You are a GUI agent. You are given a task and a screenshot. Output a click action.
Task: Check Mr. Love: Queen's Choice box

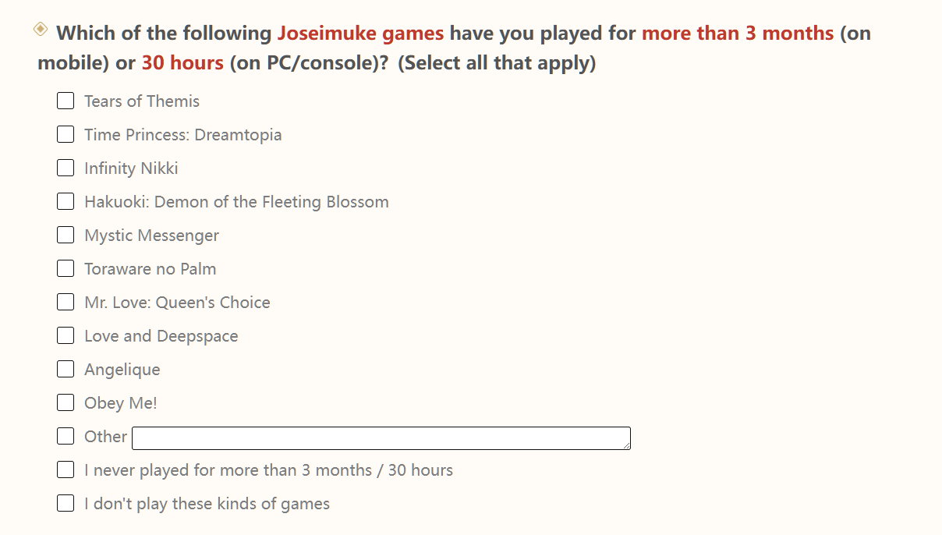tap(66, 302)
